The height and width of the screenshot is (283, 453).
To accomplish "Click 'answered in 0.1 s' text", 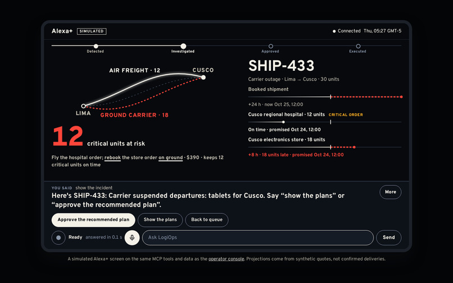I will [x=104, y=238].
